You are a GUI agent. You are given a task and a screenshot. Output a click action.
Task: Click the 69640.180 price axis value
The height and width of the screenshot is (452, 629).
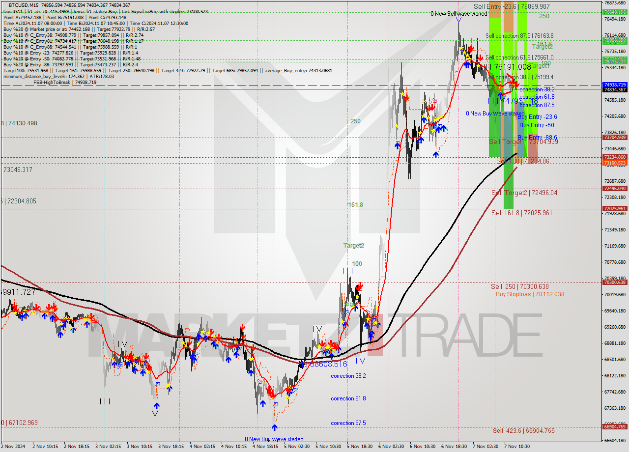point(615,311)
